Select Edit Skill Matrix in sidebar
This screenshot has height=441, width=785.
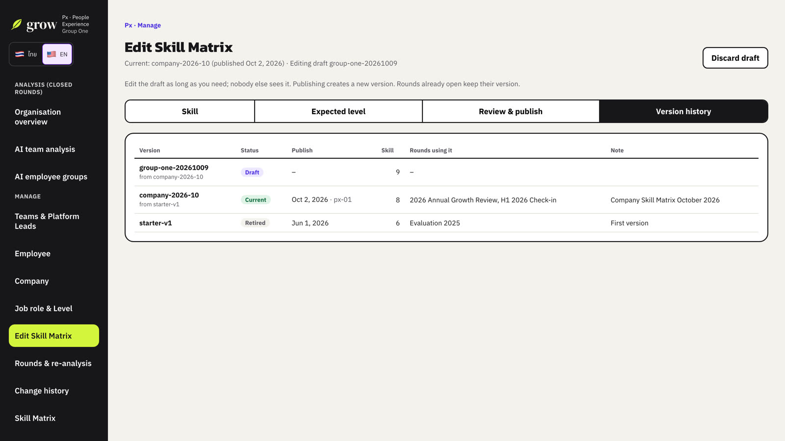(54, 336)
